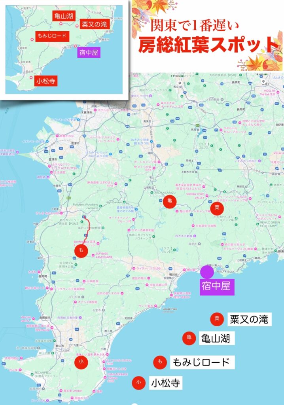Click the red 小 legend icon beside 小松寺
Screen dimensions: 284x405
(x=138, y=382)
